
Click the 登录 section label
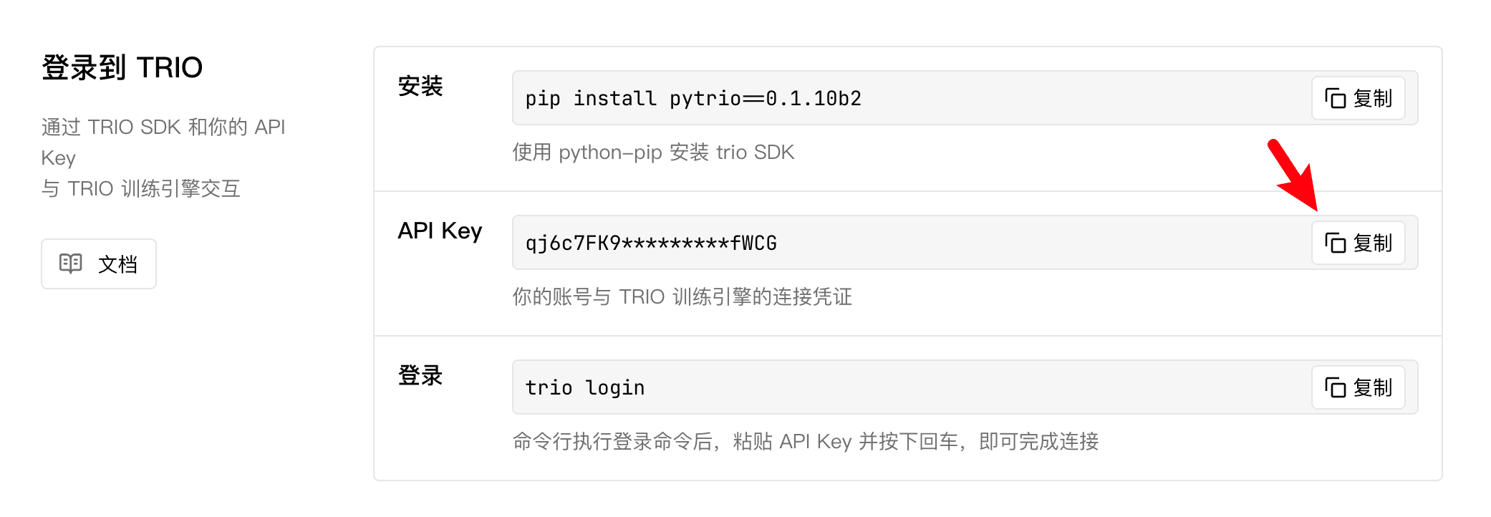tap(420, 375)
